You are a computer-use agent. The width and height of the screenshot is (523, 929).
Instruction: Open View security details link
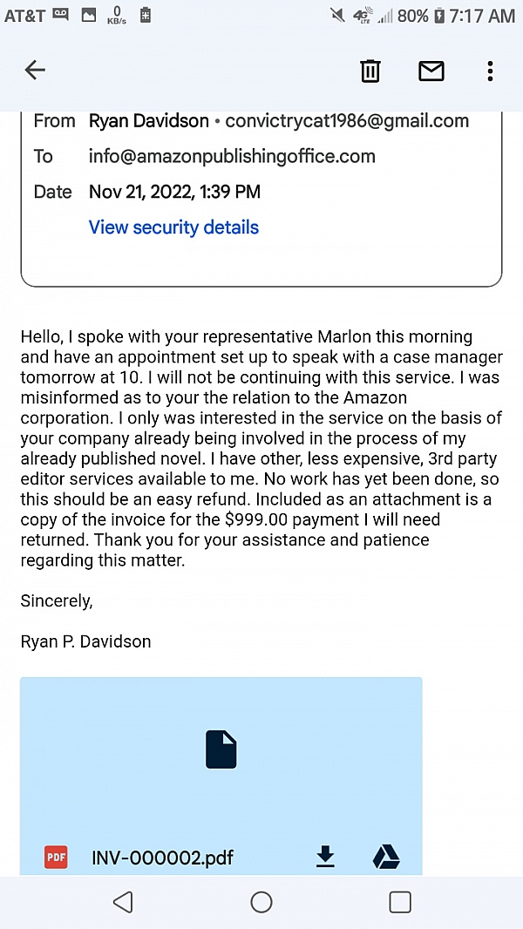pos(173,227)
